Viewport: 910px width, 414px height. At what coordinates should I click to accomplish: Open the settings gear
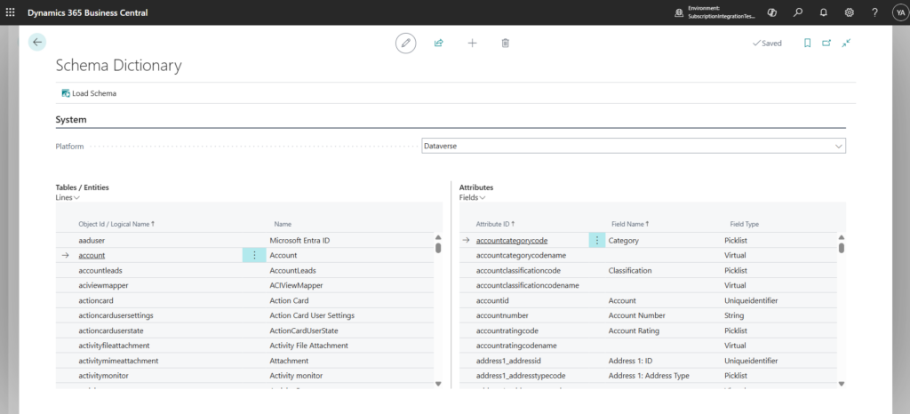click(x=850, y=12)
